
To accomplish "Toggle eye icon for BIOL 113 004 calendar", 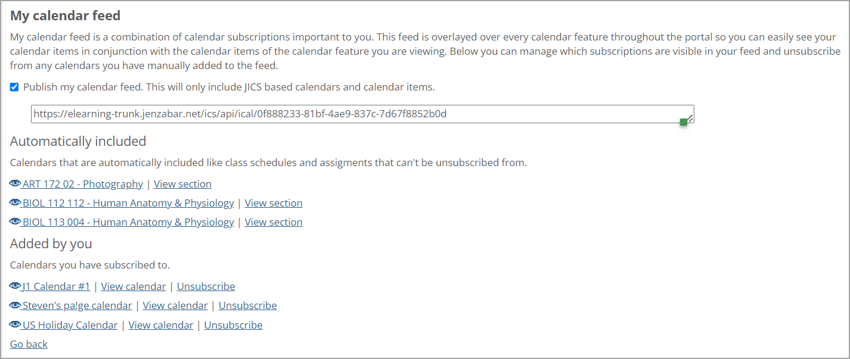I will coord(16,222).
